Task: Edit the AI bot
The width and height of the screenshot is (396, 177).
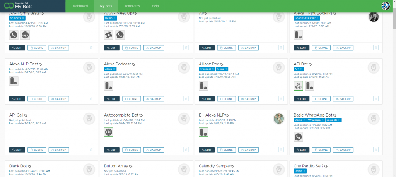Action: click(207, 48)
